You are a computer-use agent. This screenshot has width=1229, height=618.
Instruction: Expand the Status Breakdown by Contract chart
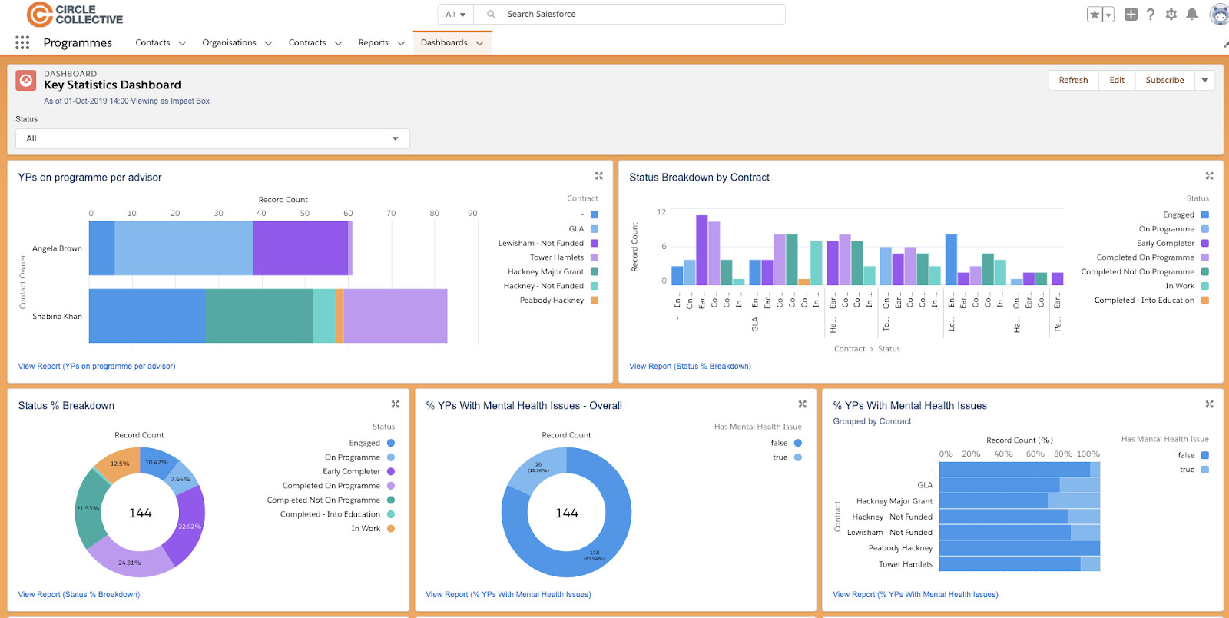click(1210, 176)
